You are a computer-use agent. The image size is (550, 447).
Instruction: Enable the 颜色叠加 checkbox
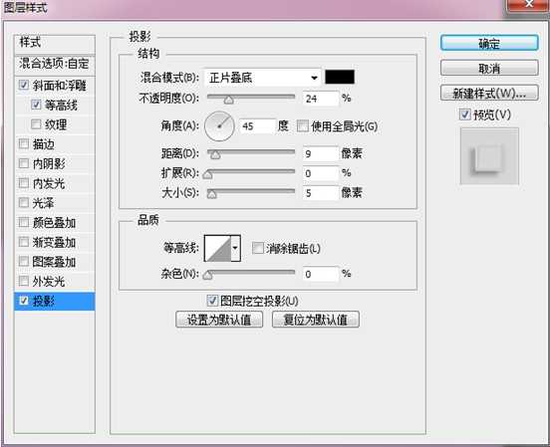(x=24, y=222)
